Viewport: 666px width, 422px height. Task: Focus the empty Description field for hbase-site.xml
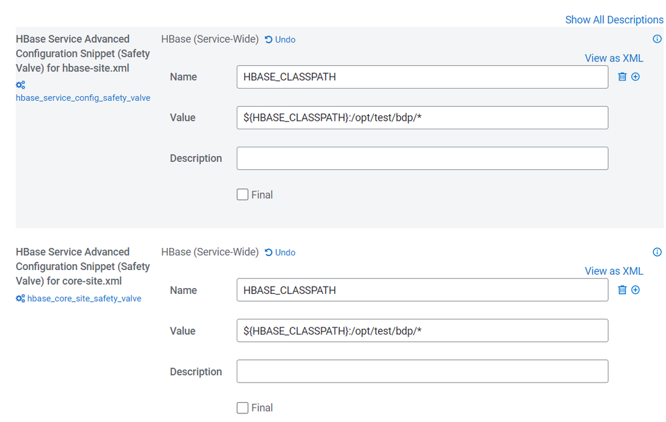422,159
